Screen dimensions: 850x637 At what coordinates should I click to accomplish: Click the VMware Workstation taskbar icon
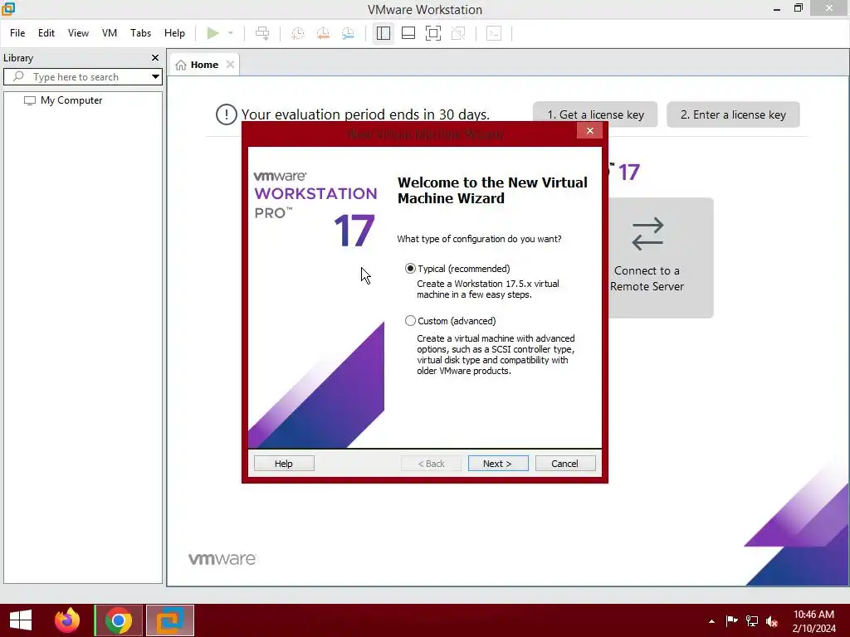pyautogui.click(x=169, y=620)
